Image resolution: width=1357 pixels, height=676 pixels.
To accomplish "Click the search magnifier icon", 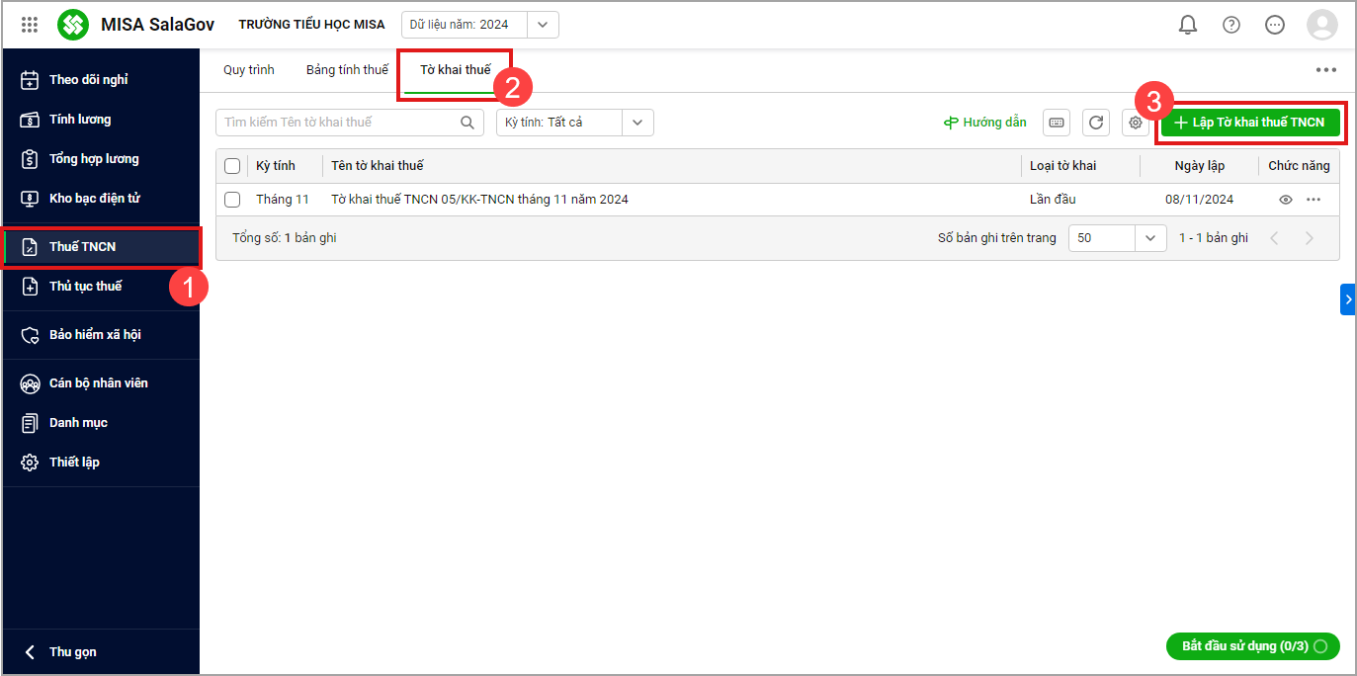I will (467, 123).
